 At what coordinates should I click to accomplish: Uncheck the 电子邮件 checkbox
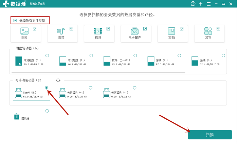pyautogui.click(x=145, y=29)
